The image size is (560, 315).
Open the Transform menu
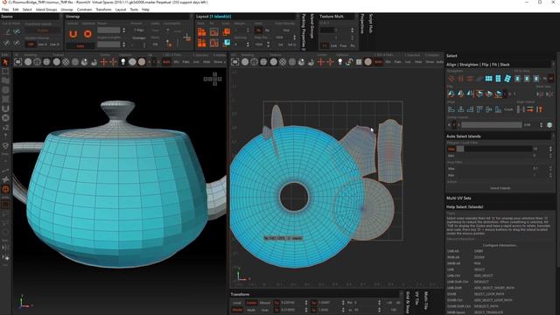(x=103, y=10)
